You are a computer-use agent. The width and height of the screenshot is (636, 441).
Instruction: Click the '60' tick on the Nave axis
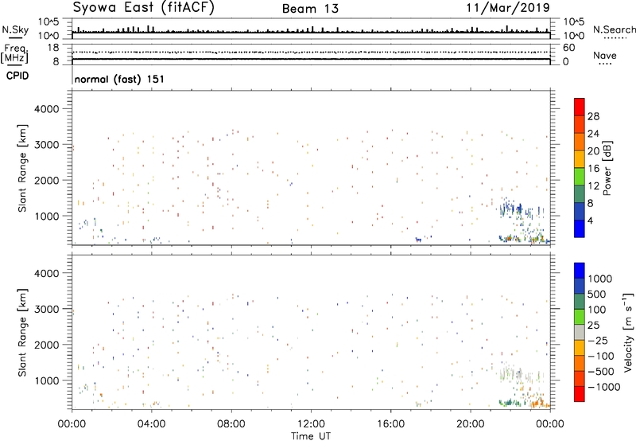[568, 48]
